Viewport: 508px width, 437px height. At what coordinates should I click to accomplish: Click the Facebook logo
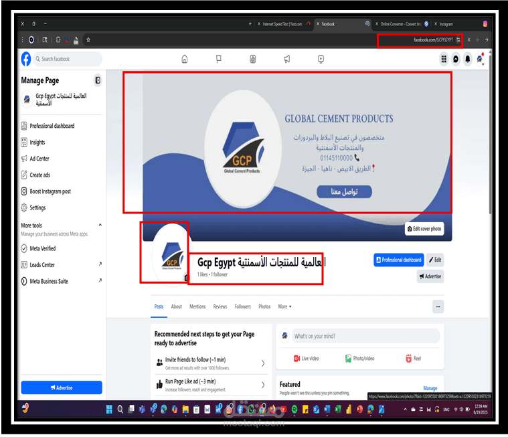coord(26,59)
